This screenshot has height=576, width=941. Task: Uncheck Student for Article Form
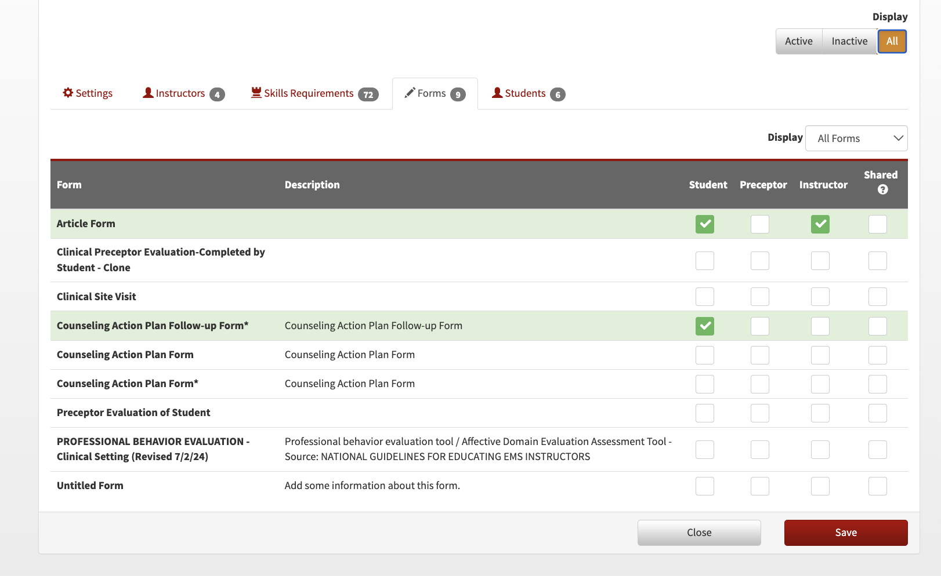705,224
